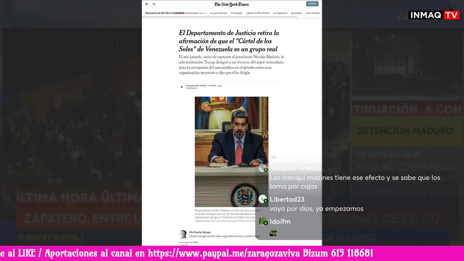Viewport: 464px width, 261px height.
Task: Click the paypal.me/zaragozaviva URL in ticker
Action: tap(224, 253)
